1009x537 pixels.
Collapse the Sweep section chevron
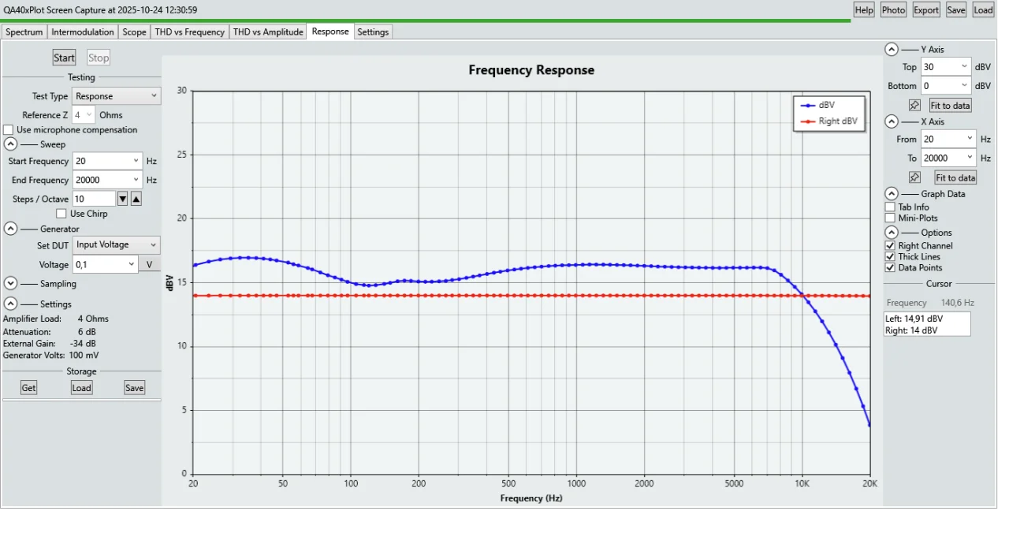(11, 144)
